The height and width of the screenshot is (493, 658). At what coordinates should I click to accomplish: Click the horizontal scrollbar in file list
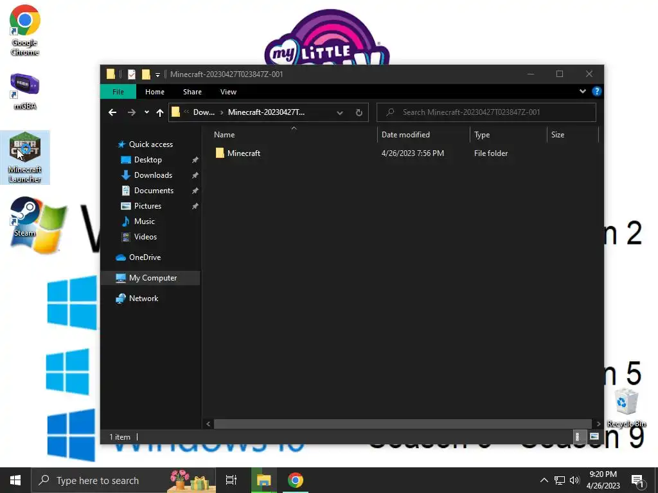pyautogui.click(x=402, y=424)
